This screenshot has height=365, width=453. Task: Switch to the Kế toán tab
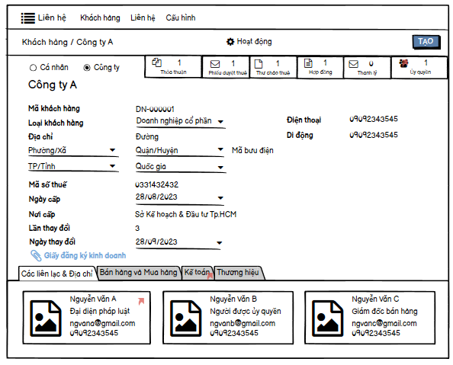click(x=197, y=273)
